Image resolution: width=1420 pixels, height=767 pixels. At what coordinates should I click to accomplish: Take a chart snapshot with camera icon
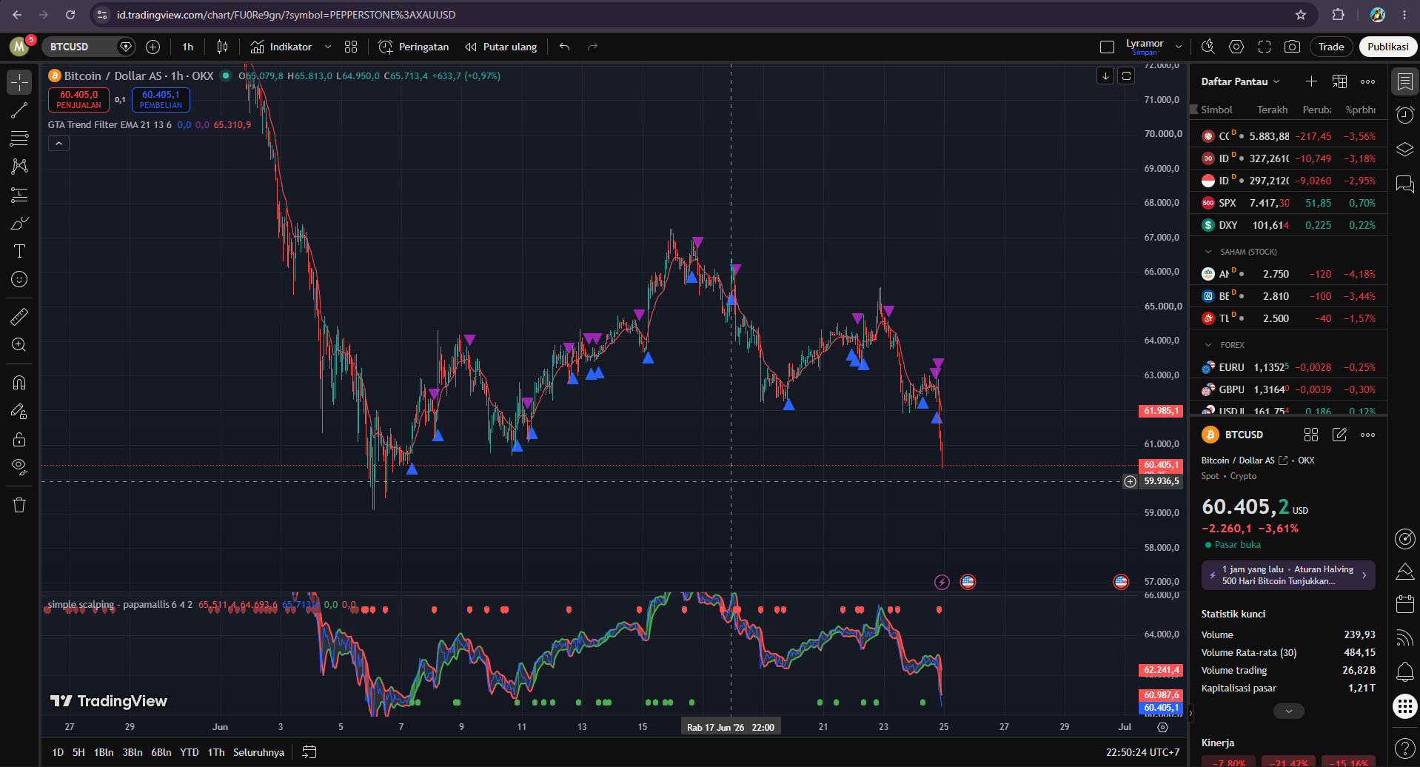point(1292,47)
